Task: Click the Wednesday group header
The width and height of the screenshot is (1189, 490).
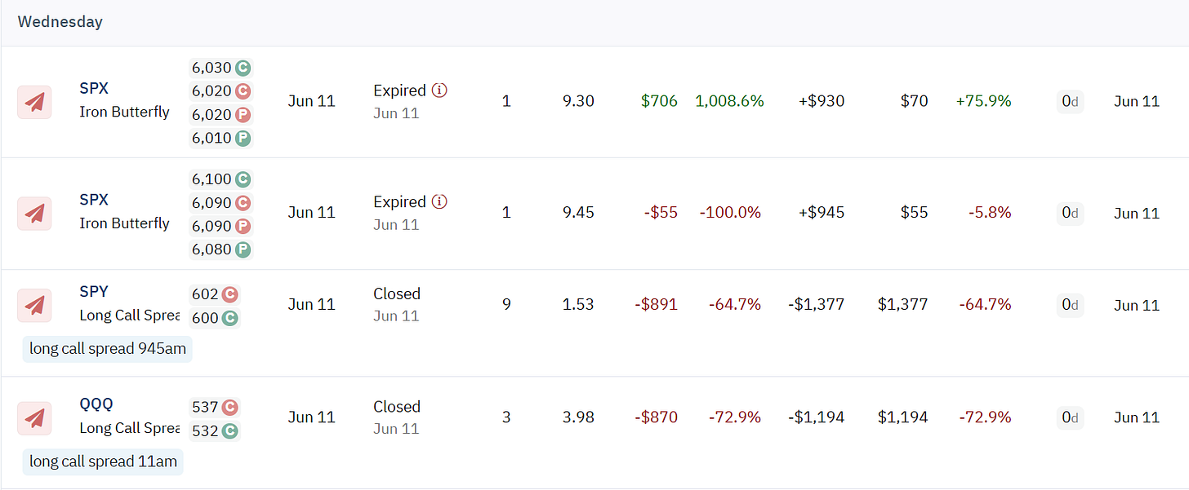Action: tap(594, 22)
